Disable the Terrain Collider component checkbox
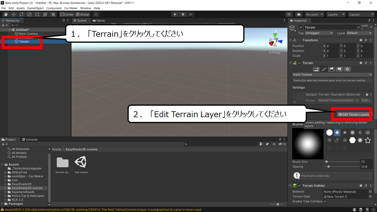Image resolution: width=377 pixels, height=212 pixels. click(300, 186)
